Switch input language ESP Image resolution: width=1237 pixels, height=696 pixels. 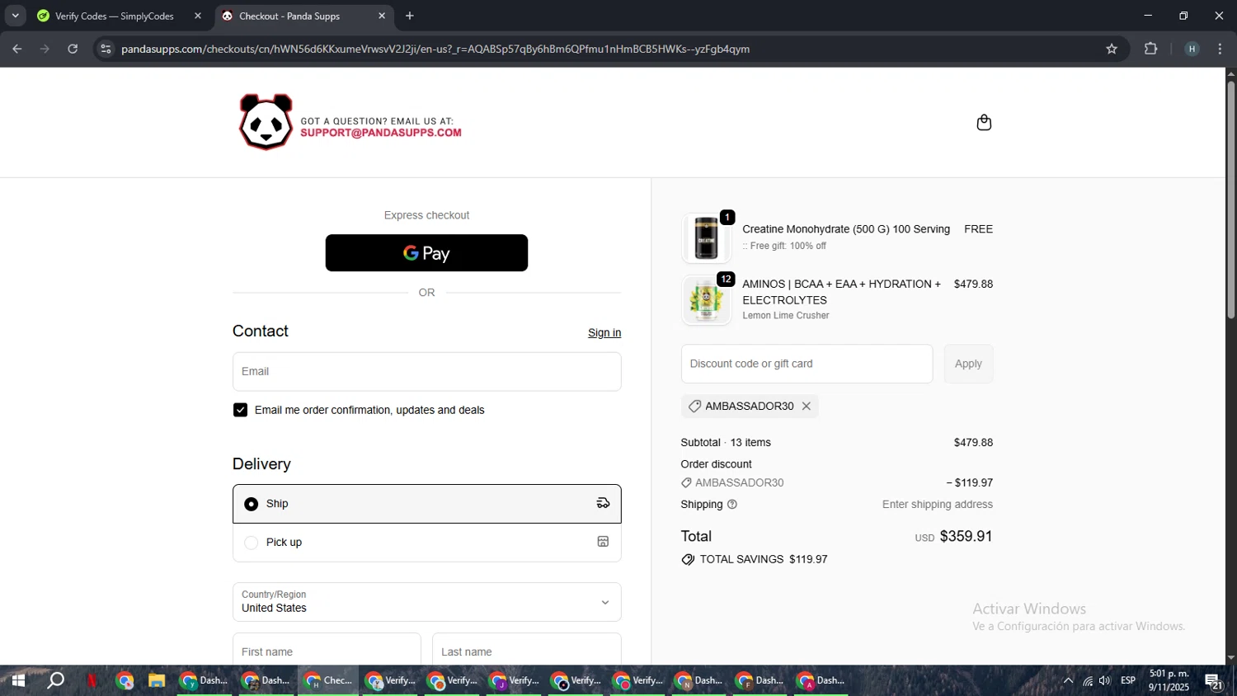[1128, 681]
